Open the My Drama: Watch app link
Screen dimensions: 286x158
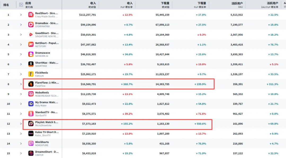(47, 102)
